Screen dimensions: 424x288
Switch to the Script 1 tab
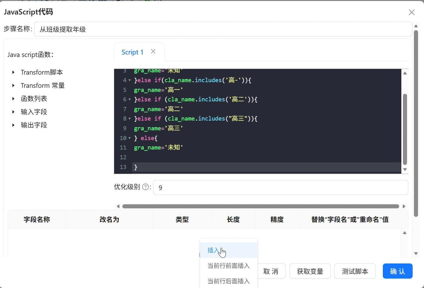[132, 52]
